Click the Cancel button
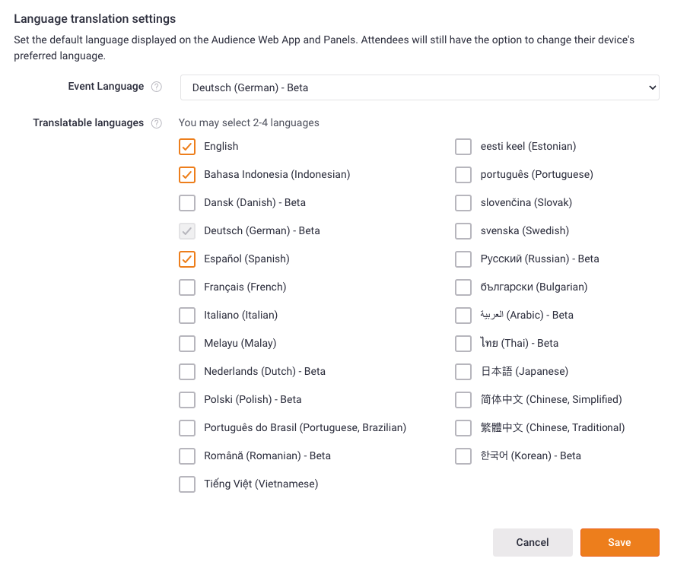 pos(533,542)
